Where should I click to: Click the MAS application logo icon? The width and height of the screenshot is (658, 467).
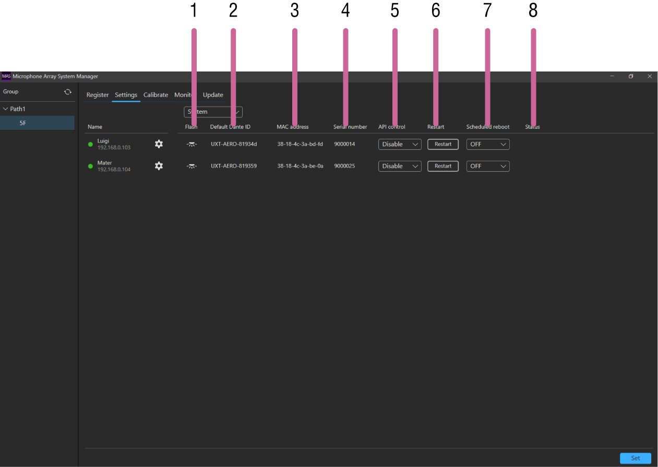click(6, 76)
